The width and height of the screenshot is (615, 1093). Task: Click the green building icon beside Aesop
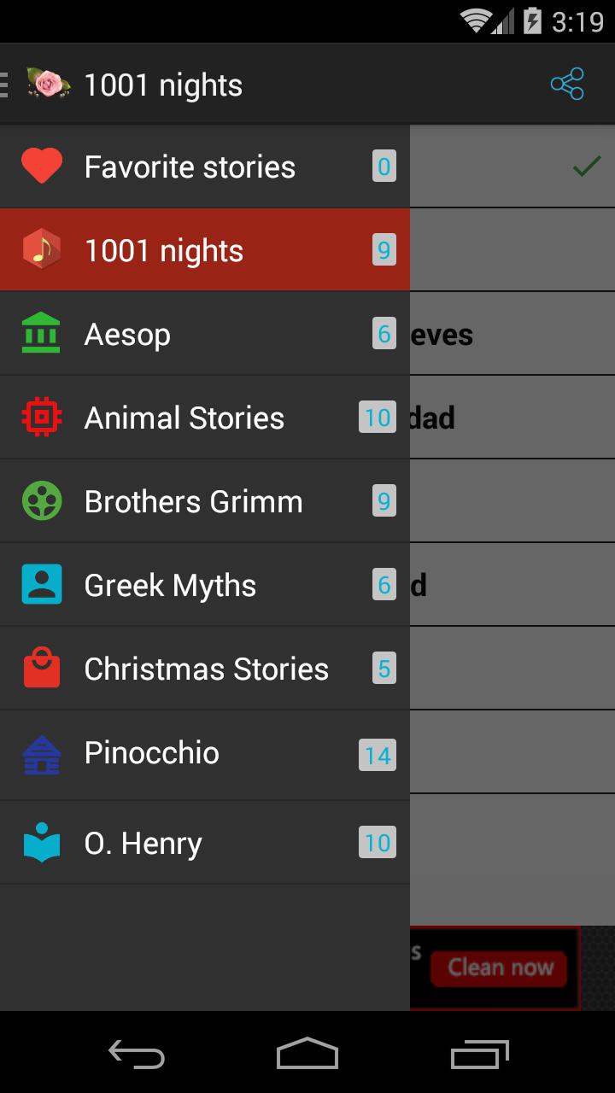(x=41, y=334)
